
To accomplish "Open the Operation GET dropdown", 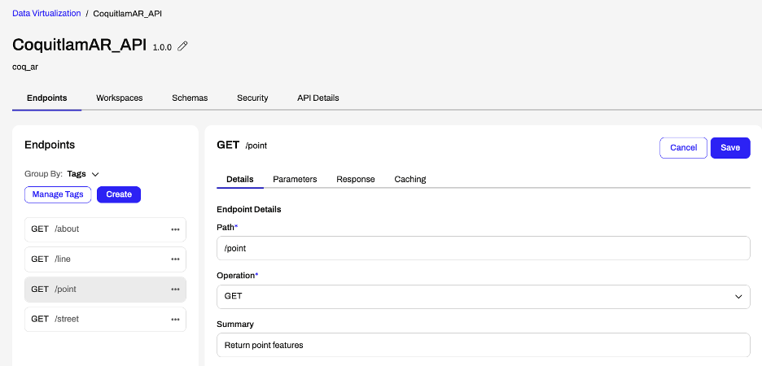I will tap(483, 297).
